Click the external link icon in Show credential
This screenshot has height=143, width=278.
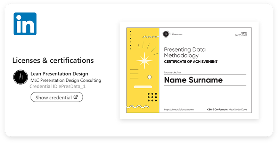coord(76,97)
